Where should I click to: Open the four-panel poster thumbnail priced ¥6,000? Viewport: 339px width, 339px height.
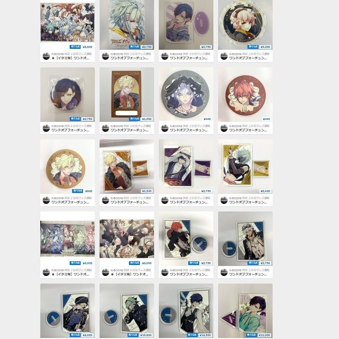pyautogui.click(x=67, y=238)
